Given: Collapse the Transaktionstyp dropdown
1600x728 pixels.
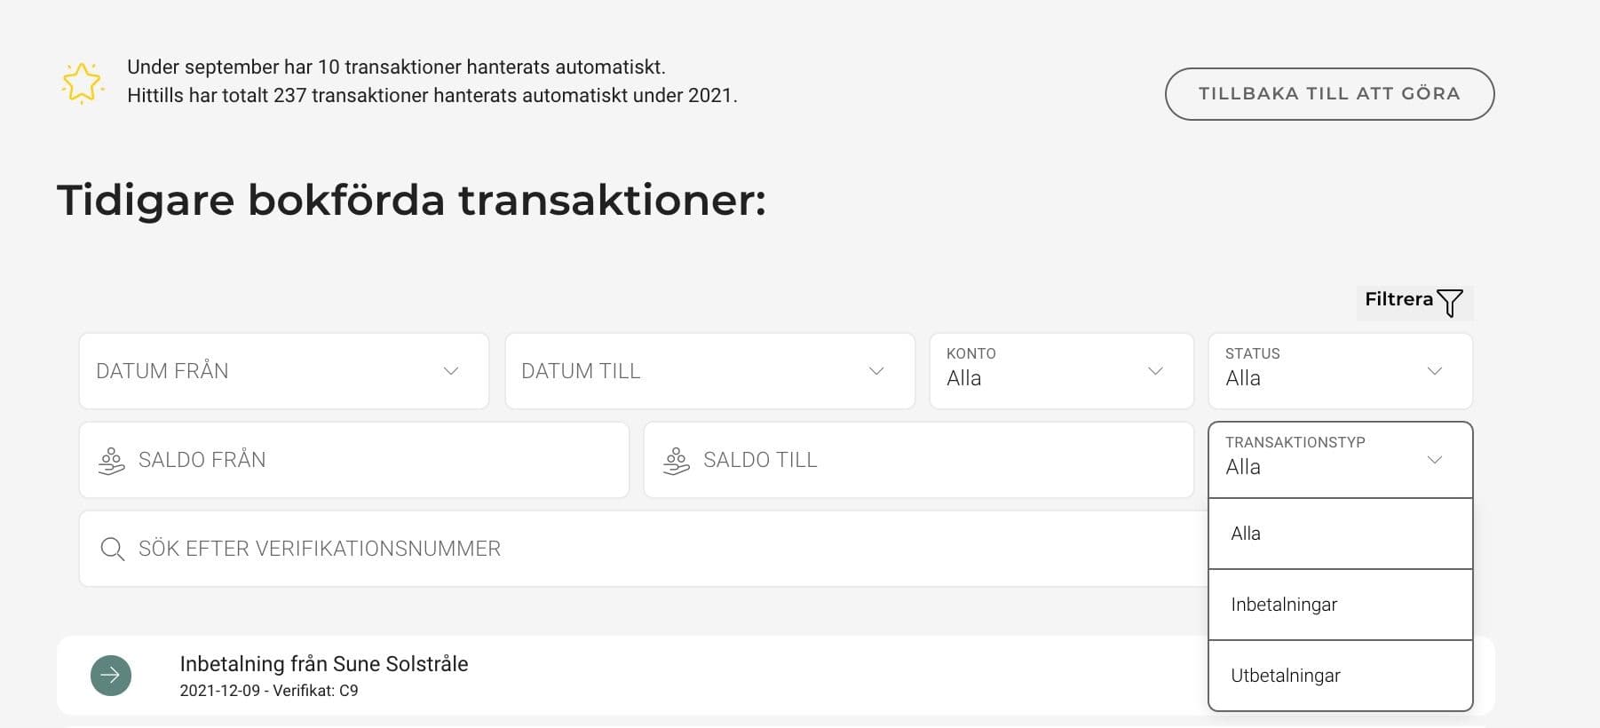Looking at the screenshot, I should click(1433, 460).
